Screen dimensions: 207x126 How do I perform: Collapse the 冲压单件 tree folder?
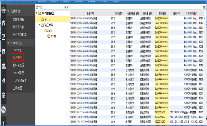pos(39,25)
